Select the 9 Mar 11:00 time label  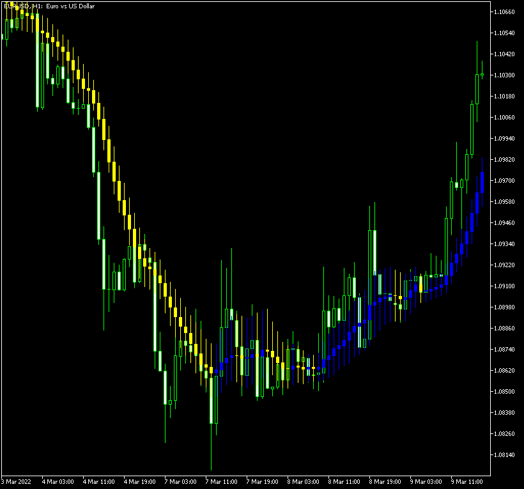(467, 481)
